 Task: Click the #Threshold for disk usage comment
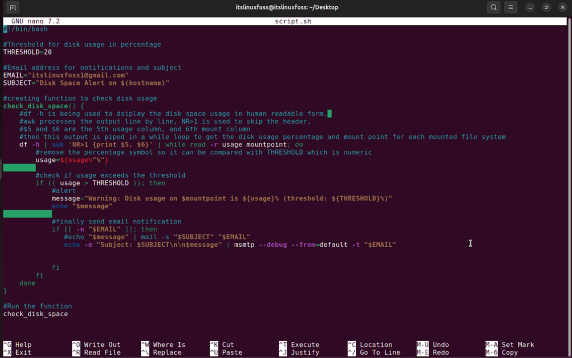[x=82, y=45]
